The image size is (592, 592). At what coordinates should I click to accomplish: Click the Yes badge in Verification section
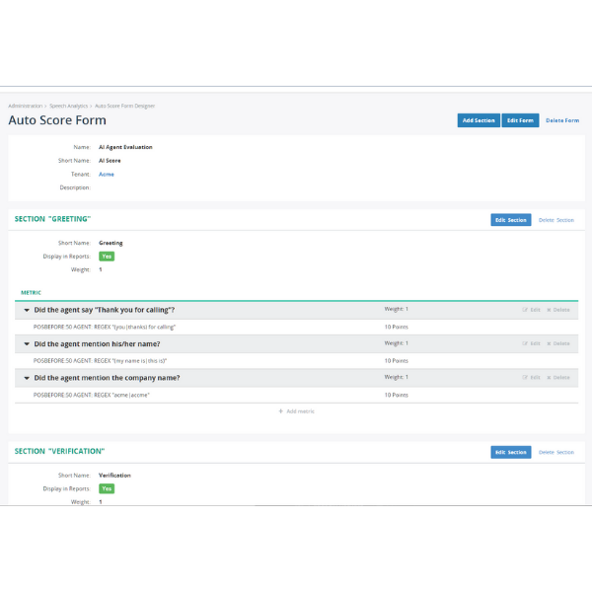click(x=107, y=488)
